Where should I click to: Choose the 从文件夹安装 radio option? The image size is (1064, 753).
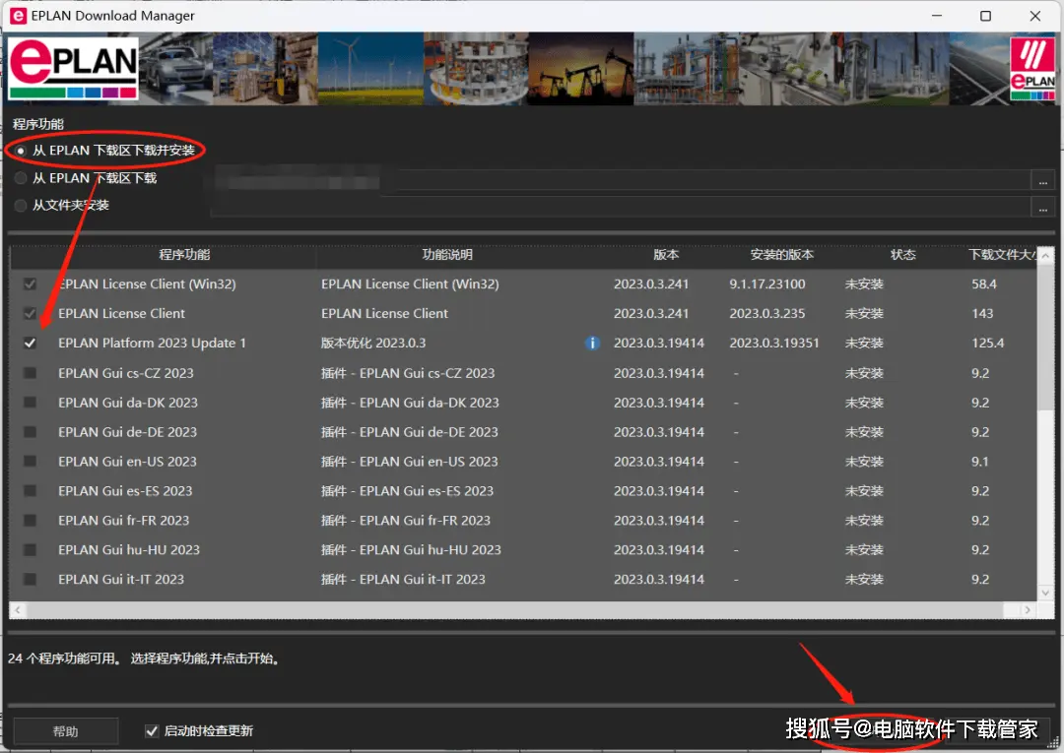pyautogui.click(x=21, y=206)
